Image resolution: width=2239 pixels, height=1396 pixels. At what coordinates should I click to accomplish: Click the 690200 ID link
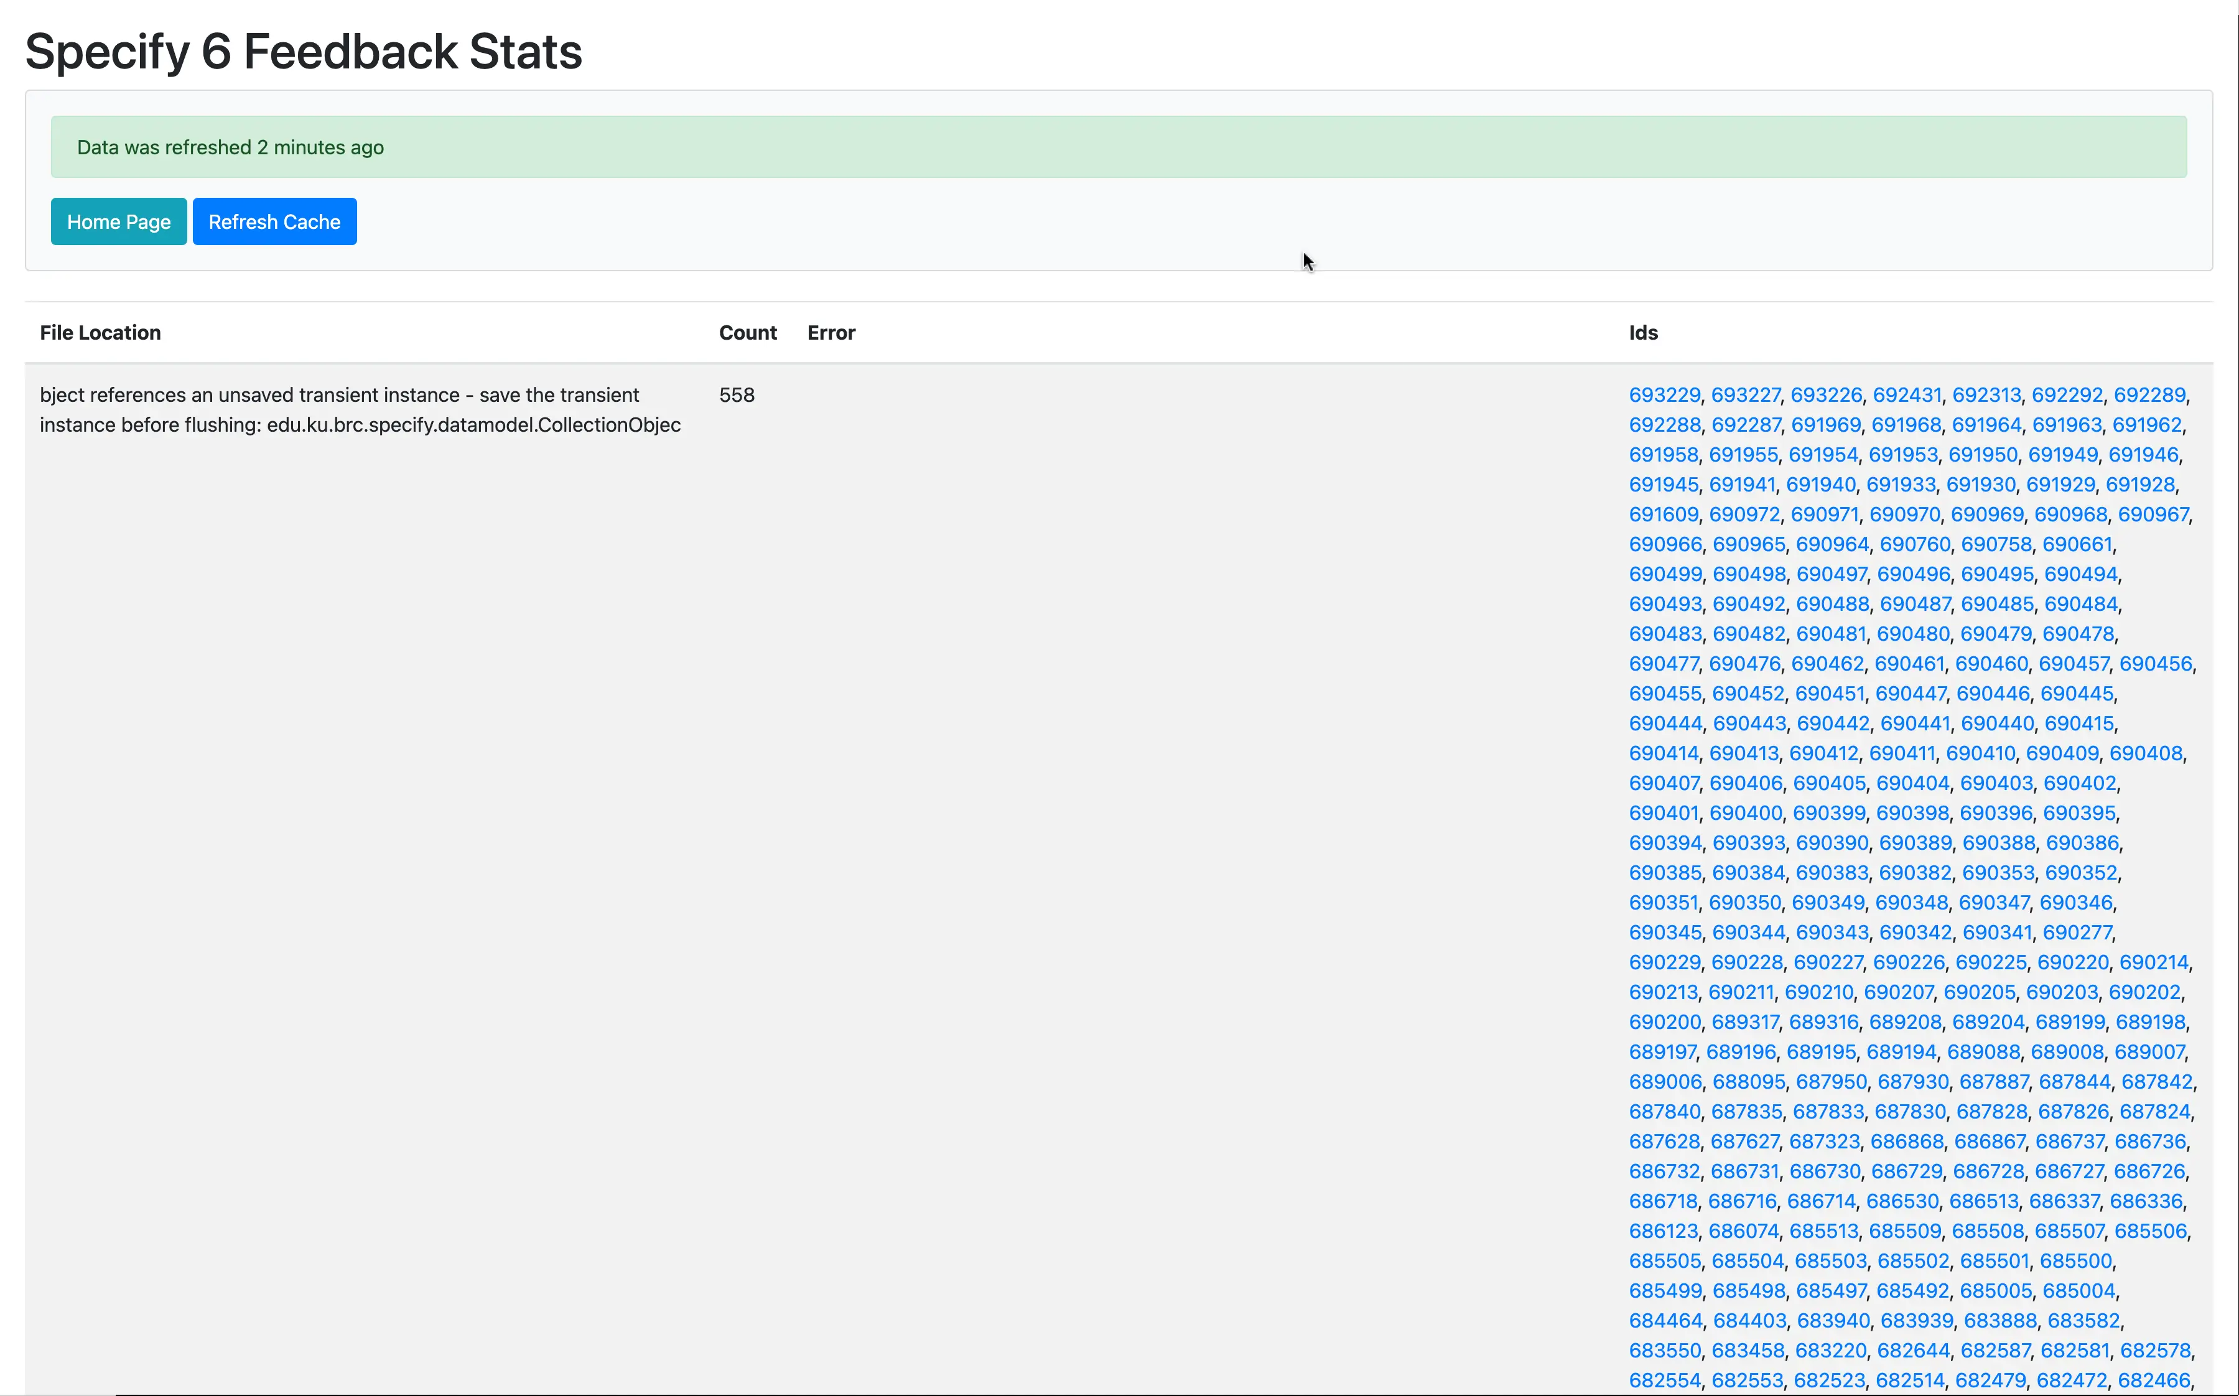click(x=1664, y=1022)
